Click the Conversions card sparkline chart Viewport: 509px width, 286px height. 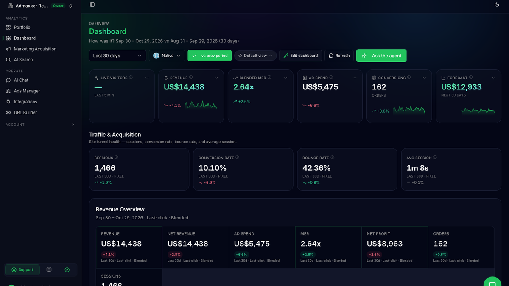(x=409, y=110)
